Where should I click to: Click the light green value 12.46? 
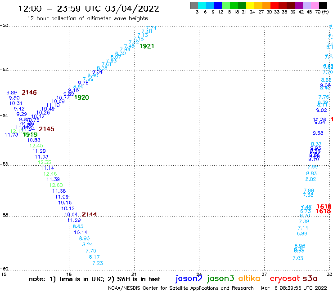[x=50, y=174]
